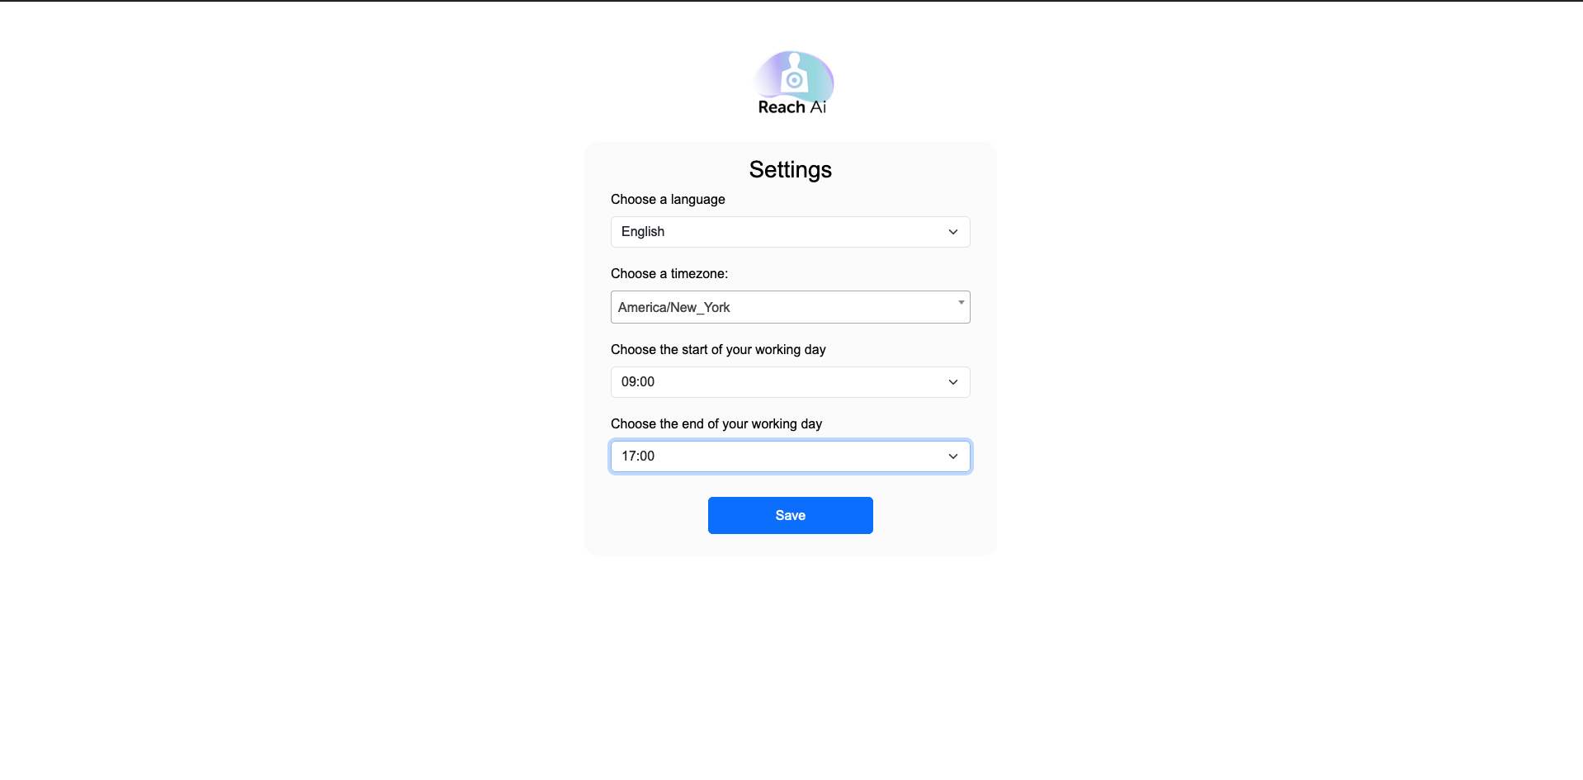Screen dimensions: 1583x780
Task: Click the chevron arrow on the 17:00 dropdown
Action: tap(953, 456)
